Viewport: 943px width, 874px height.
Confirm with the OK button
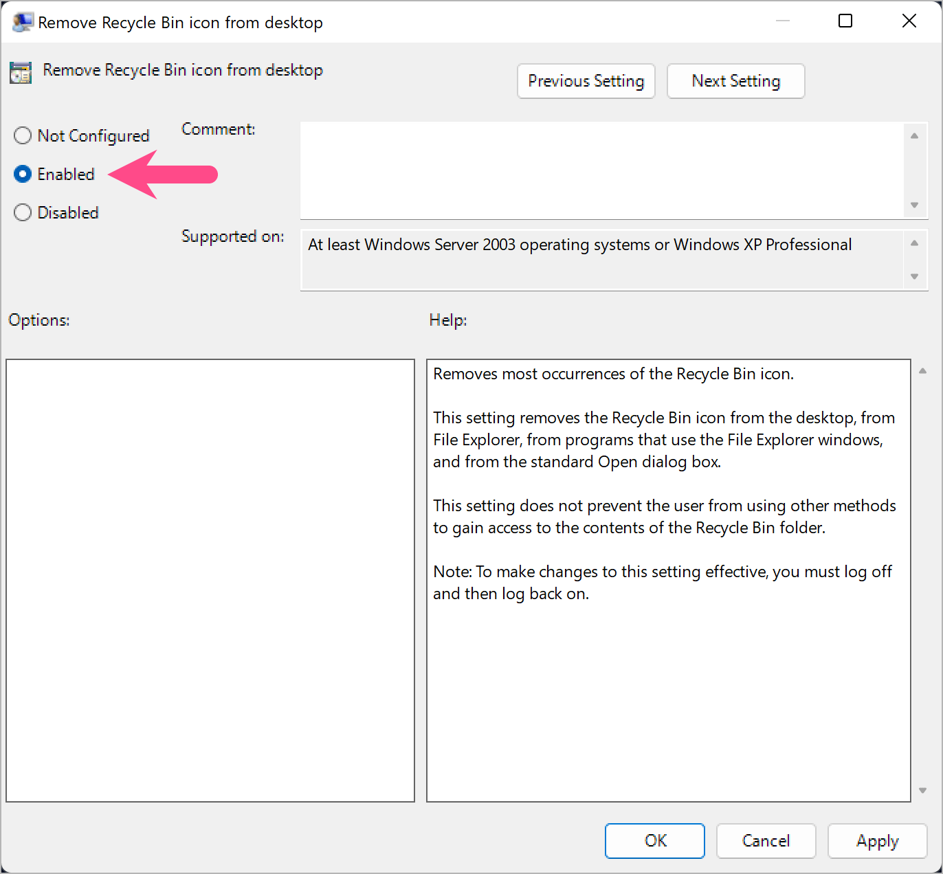(655, 841)
